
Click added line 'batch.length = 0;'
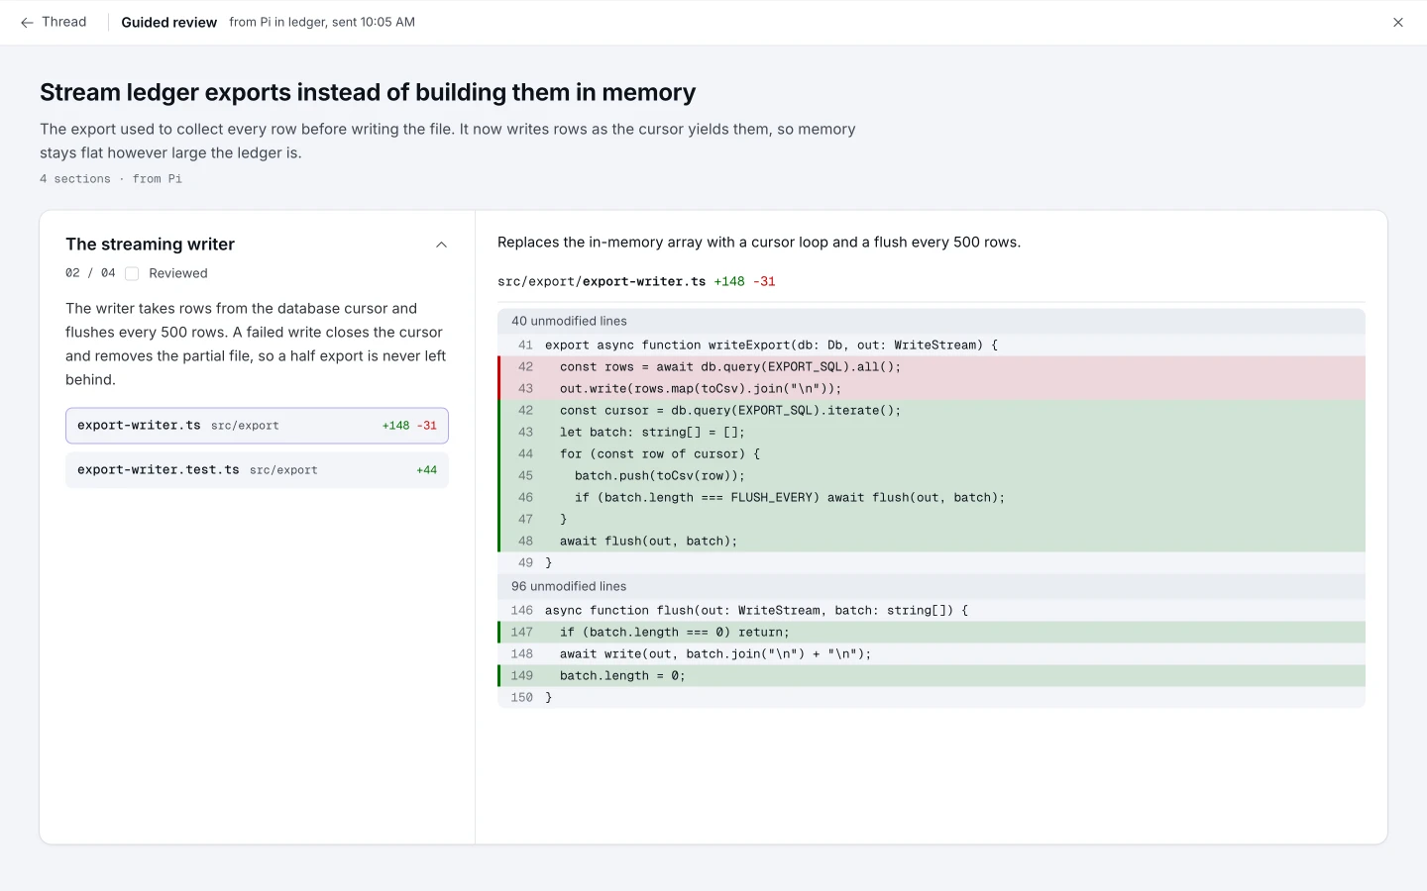pos(932,675)
